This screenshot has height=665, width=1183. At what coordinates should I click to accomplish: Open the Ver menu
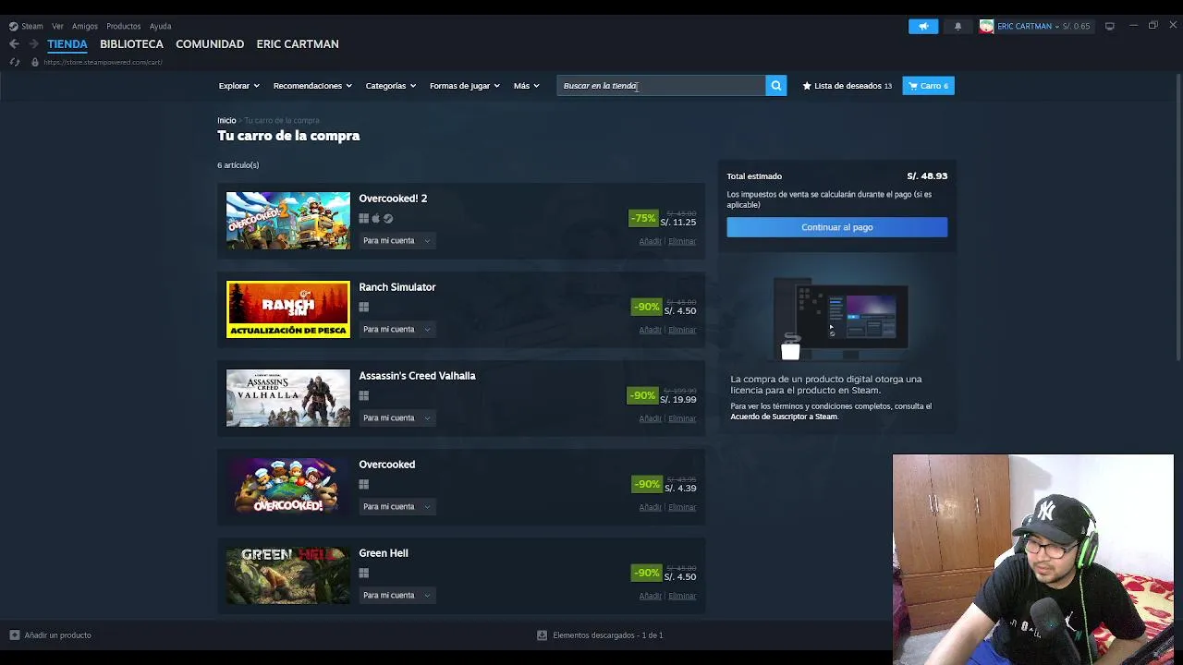57,26
